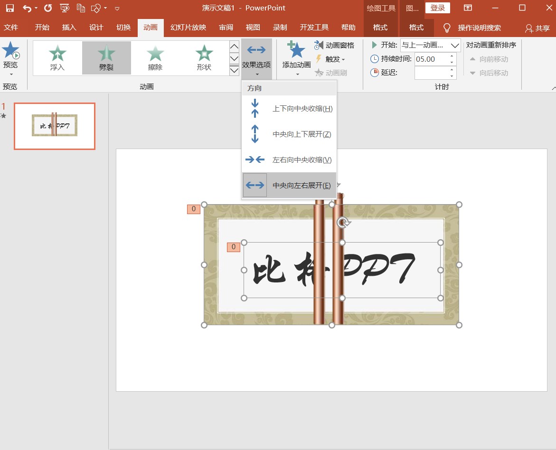Click 向前移动 reorder button
The width and height of the screenshot is (556, 450).
(489, 59)
